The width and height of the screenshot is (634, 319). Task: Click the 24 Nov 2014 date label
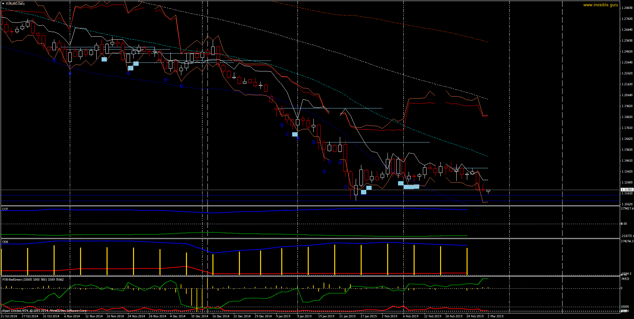tap(136, 316)
